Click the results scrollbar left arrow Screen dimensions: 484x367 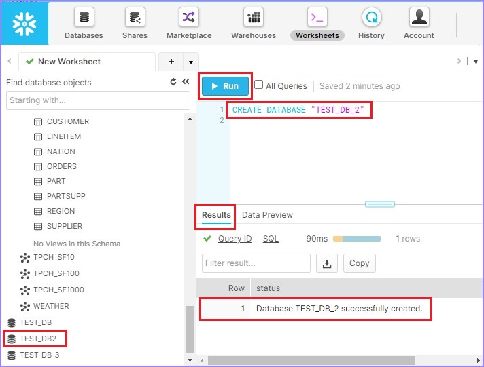(x=202, y=360)
